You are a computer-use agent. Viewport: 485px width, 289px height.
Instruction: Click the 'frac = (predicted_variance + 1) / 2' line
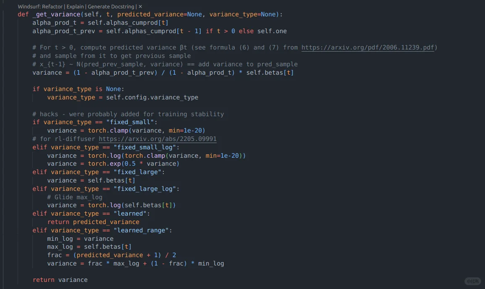(111, 255)
